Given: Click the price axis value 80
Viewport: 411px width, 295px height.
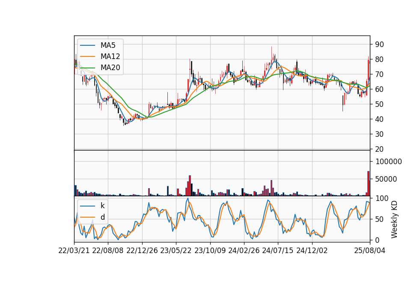Looking at the screenshot, I should pyautogui.click(x=380, y=59).
